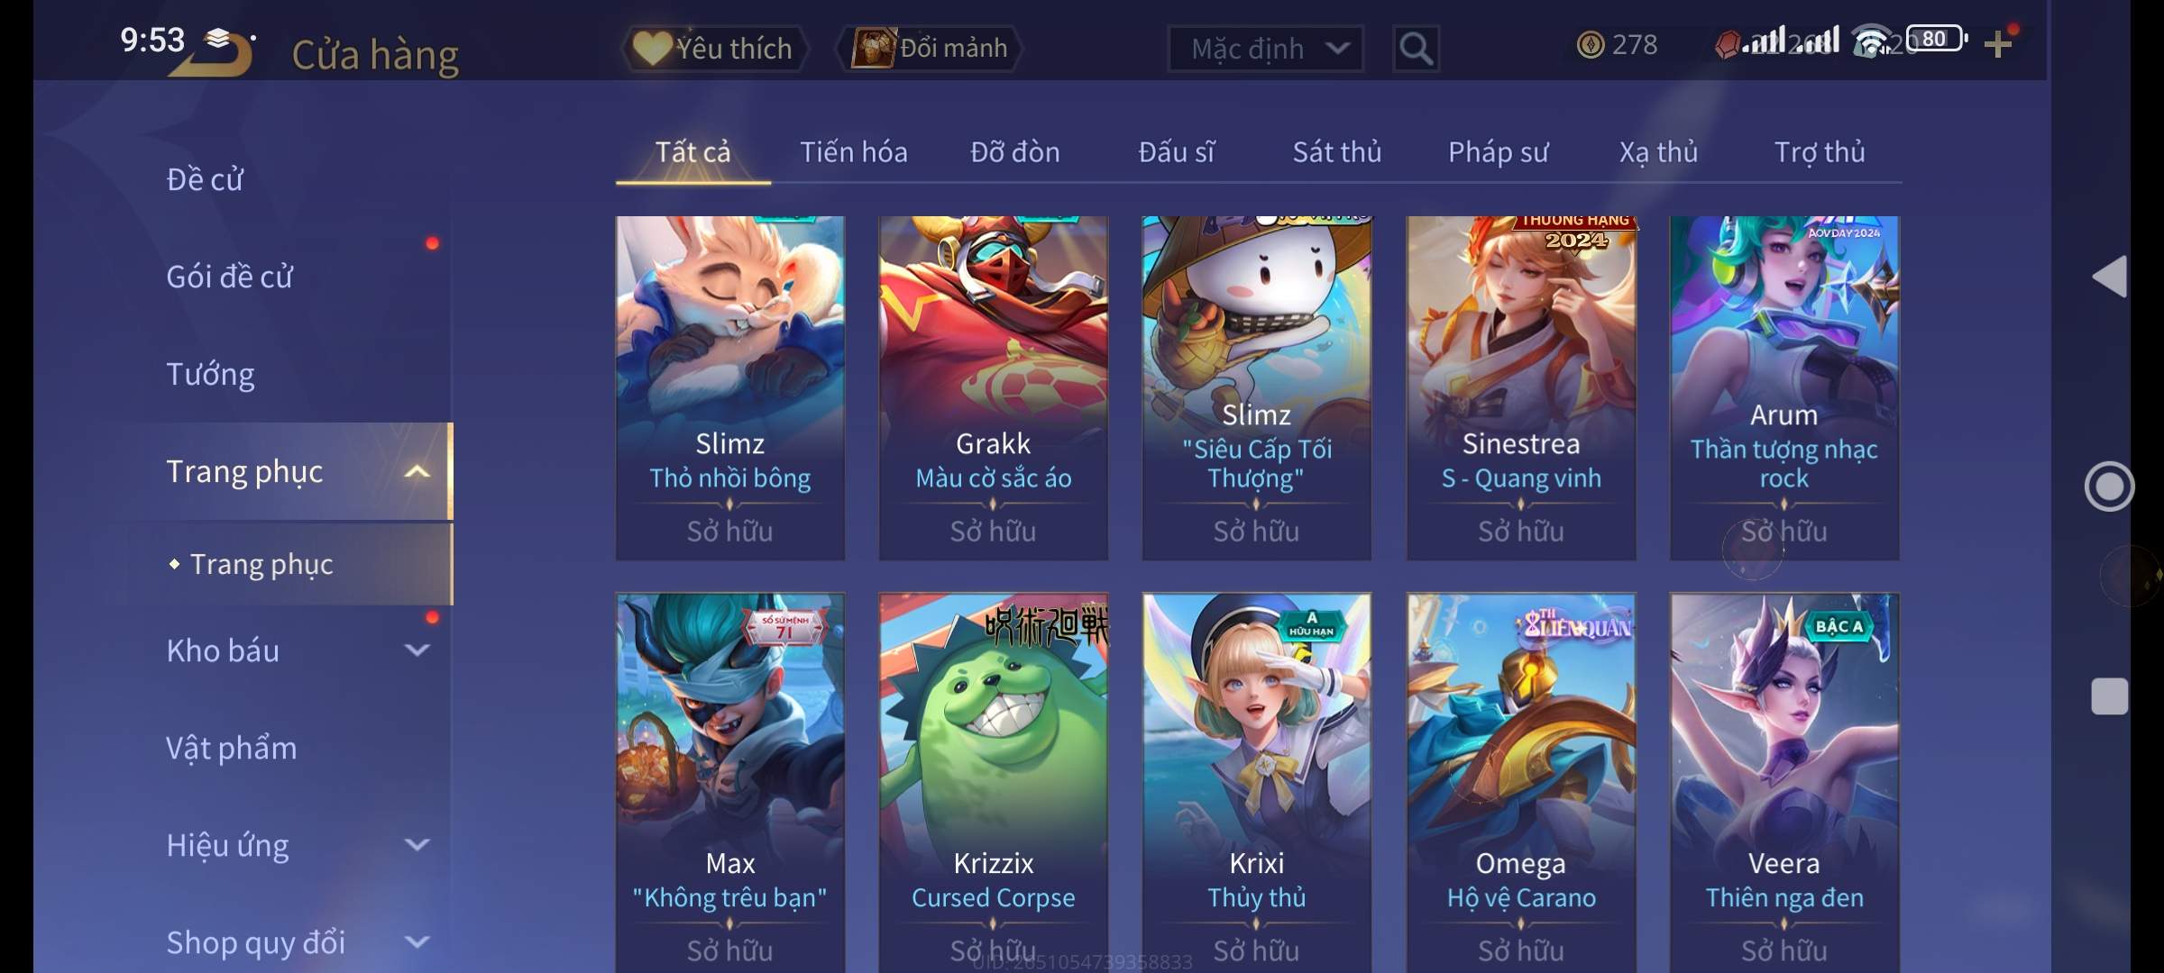Screen dimensions: 2164x973
Task: Collapse the Trang phục sidebar section
Action: coord(417,471)
